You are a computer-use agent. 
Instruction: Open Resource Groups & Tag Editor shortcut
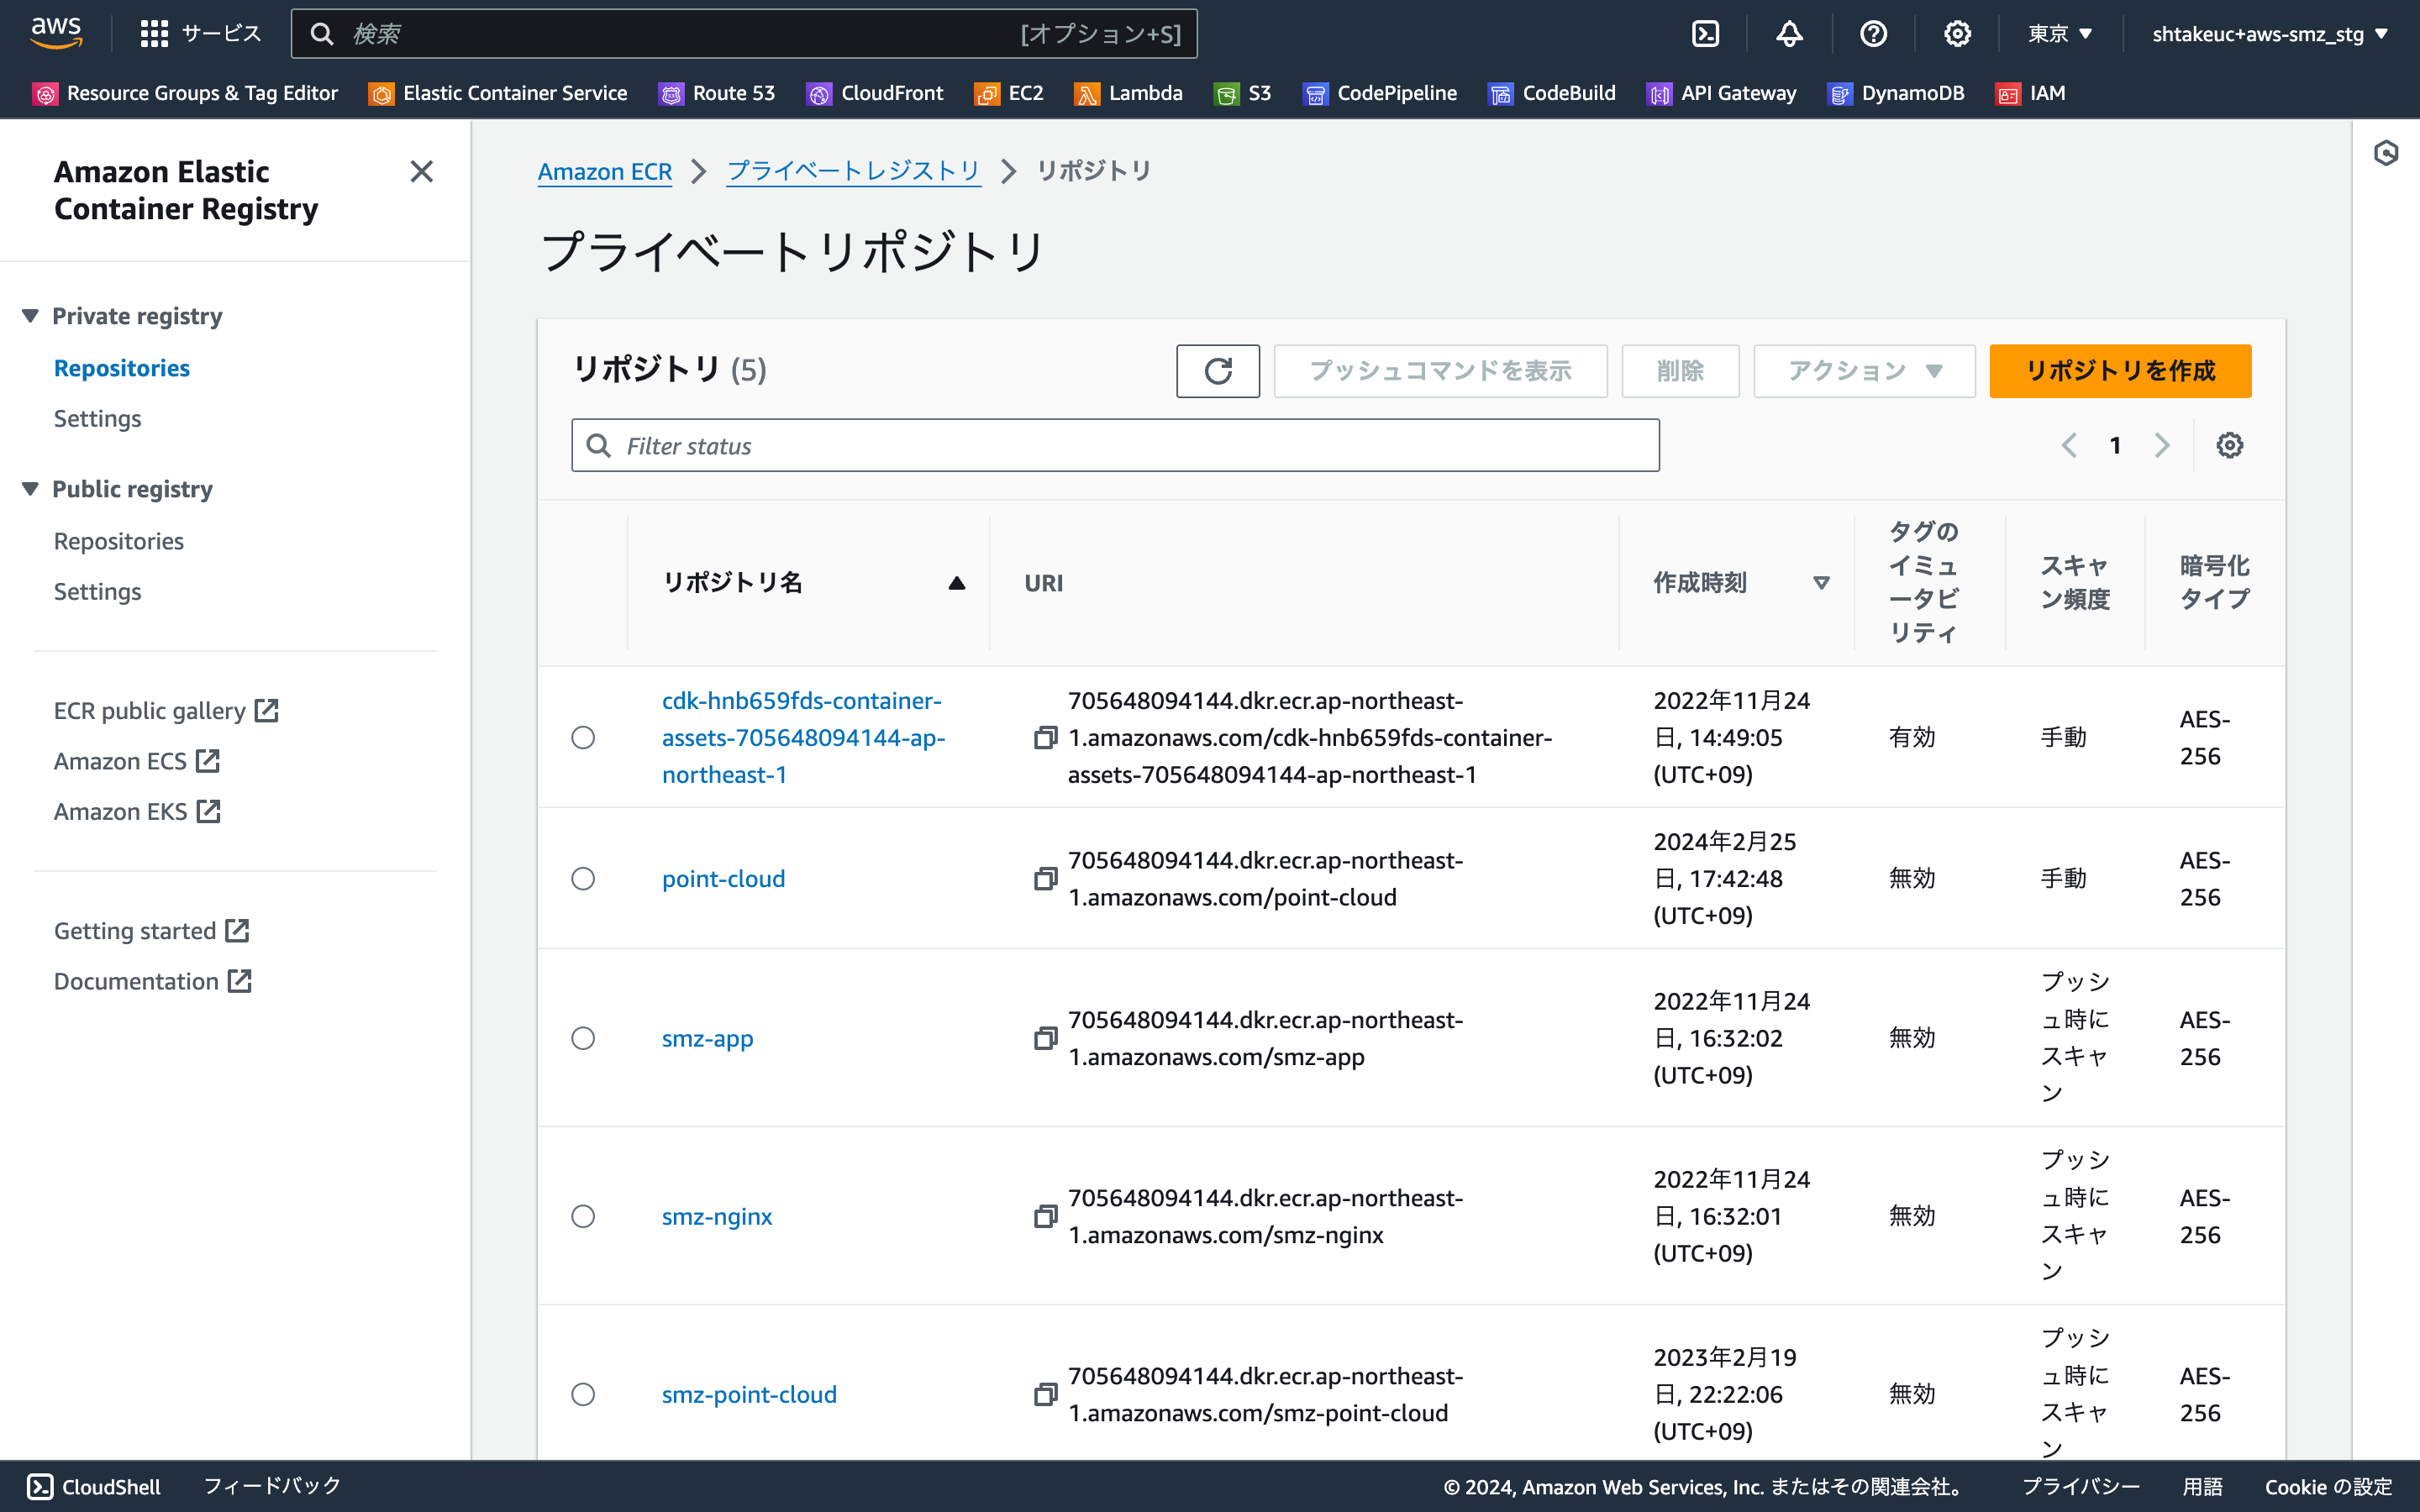tap(186, 93)
